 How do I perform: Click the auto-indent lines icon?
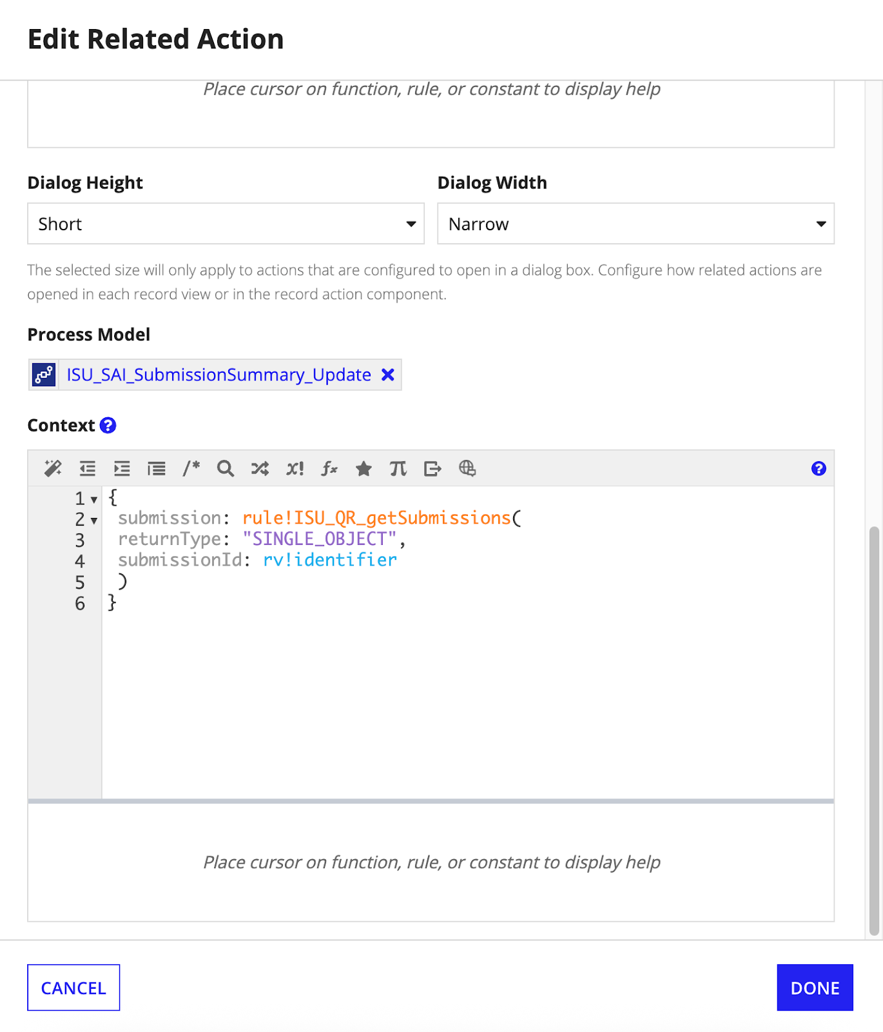[157, 468]
